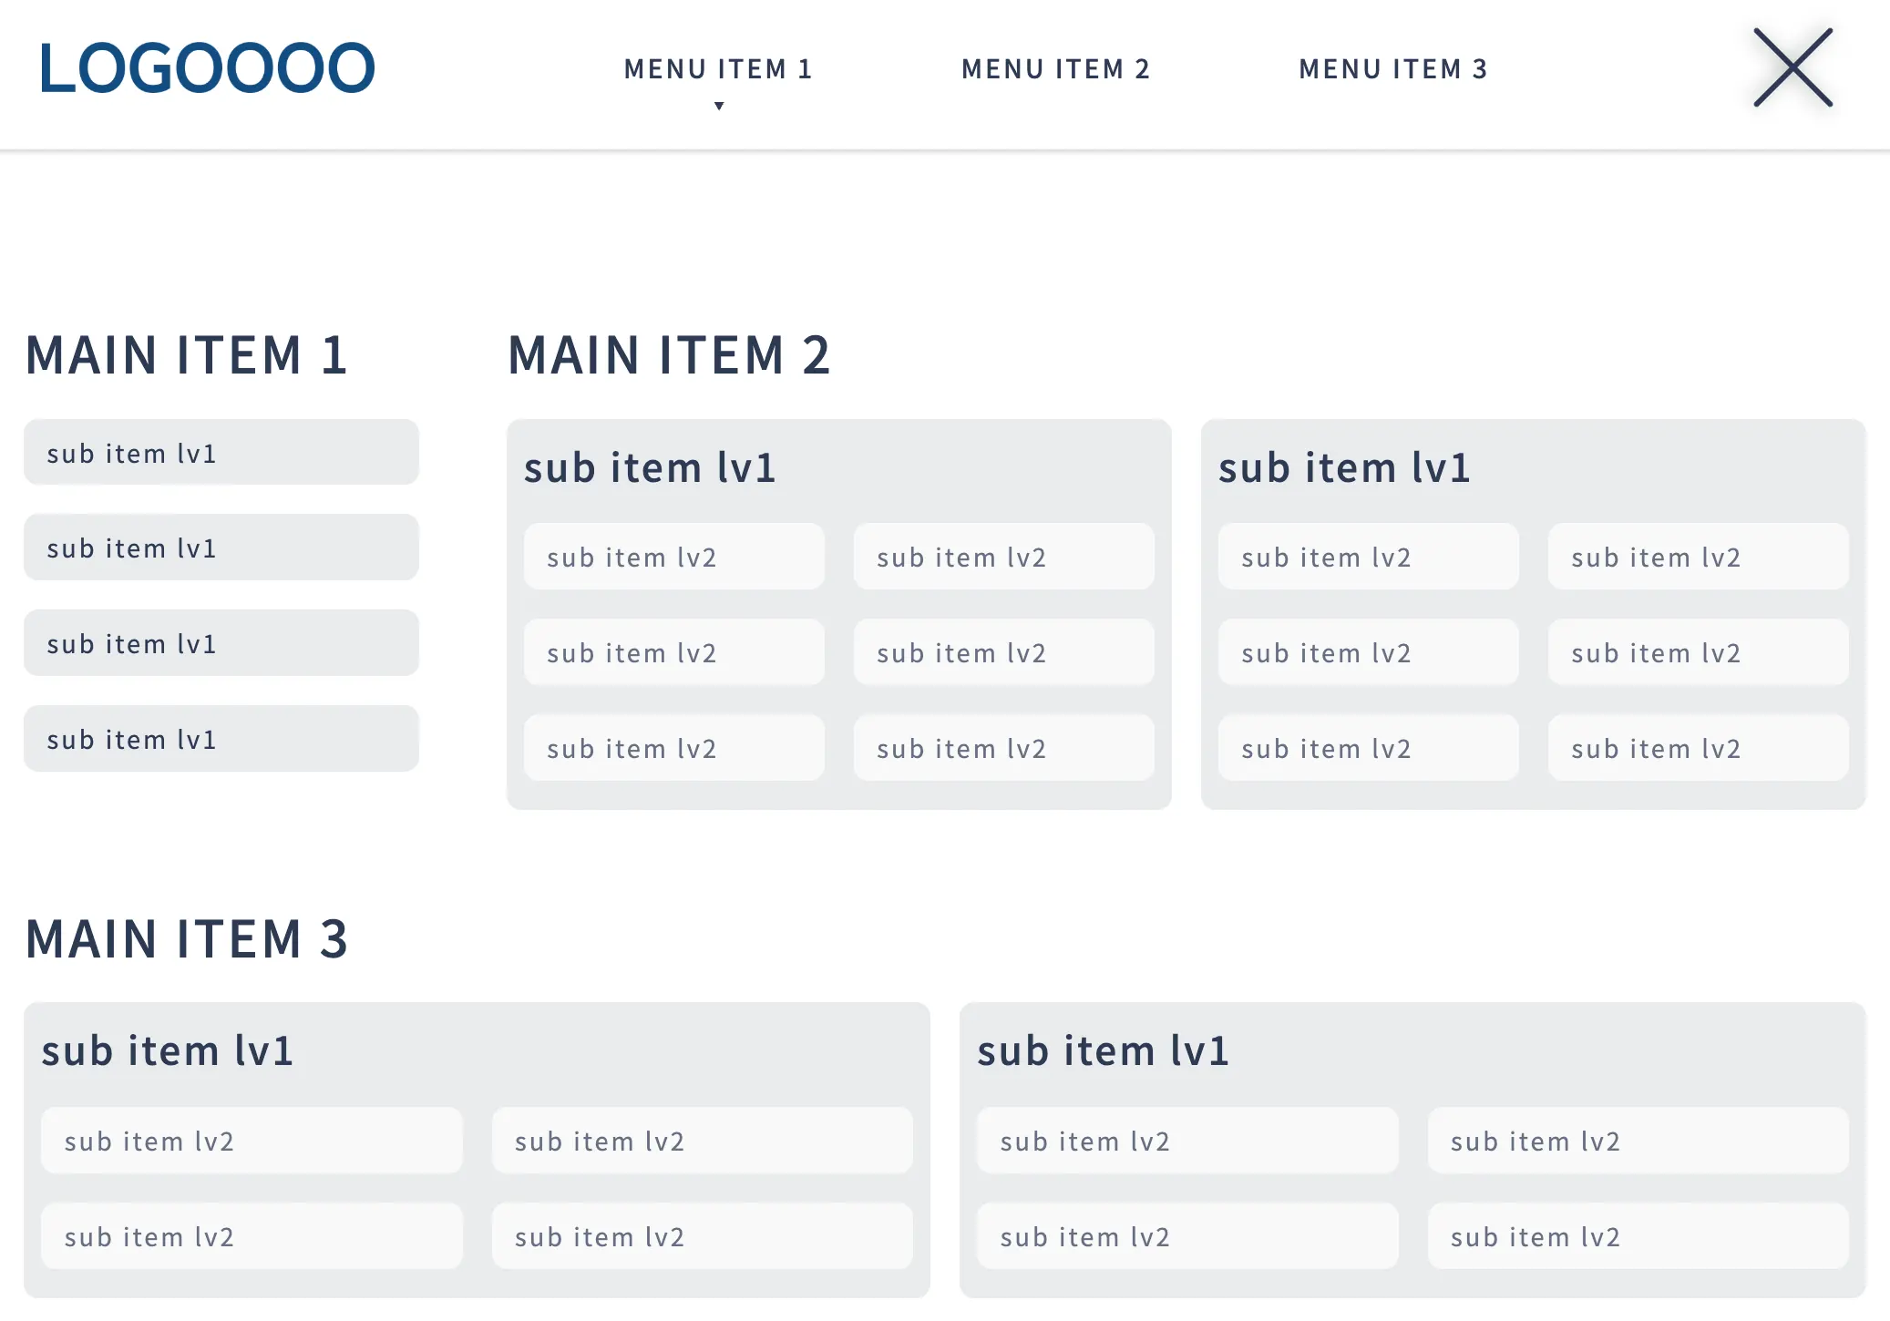Click the MAIN ITEM 2 heading
Image resolution: width=1890 pixels, height=1321 pixels.
669,355
